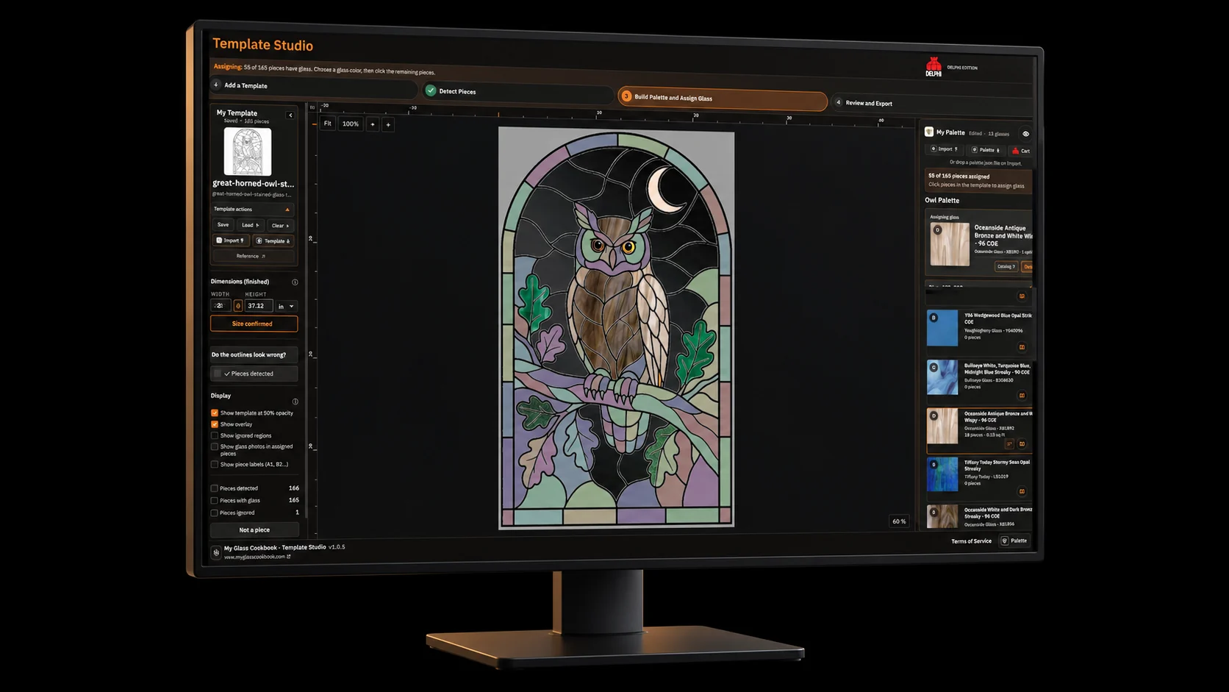Viewport: 1229px width, 692px height.
Task: Open the Dimensions info icon
Action: tap(295, 282)
